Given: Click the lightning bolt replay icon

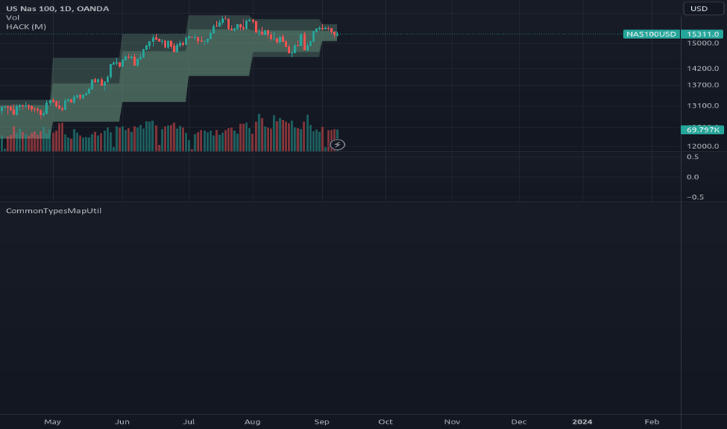Looking at the screenshot, I should [x=337, y=145].
